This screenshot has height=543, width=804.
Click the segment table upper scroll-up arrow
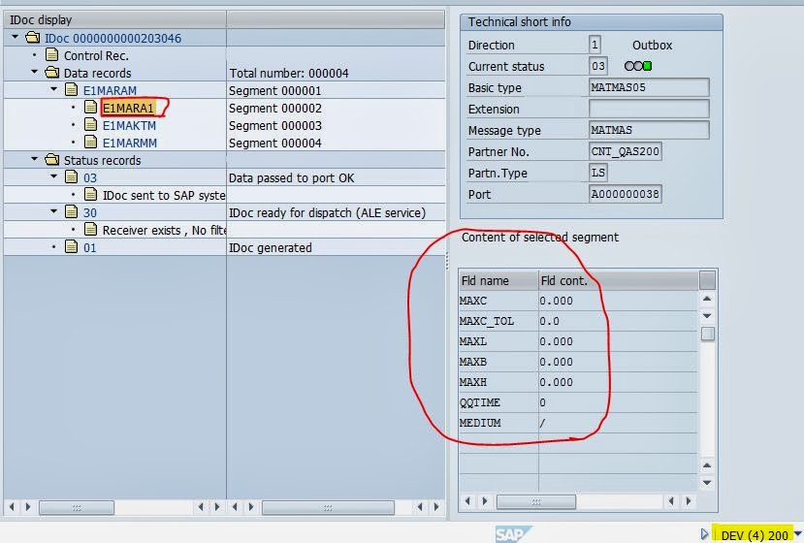pos(707,299)
